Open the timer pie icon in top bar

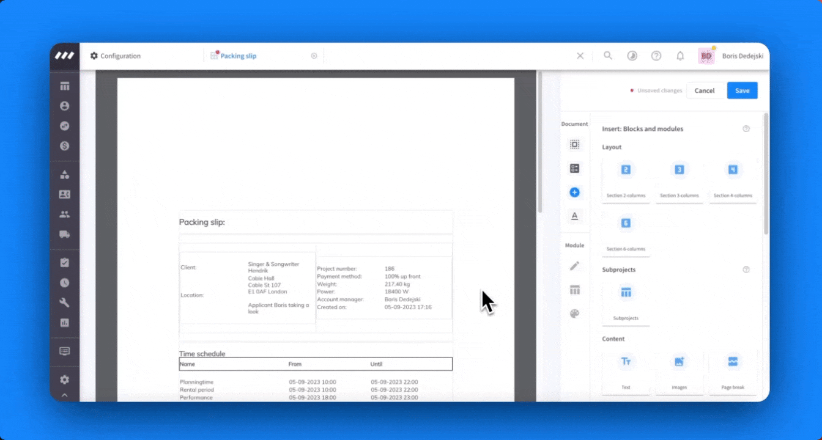(x=632, y=56)
